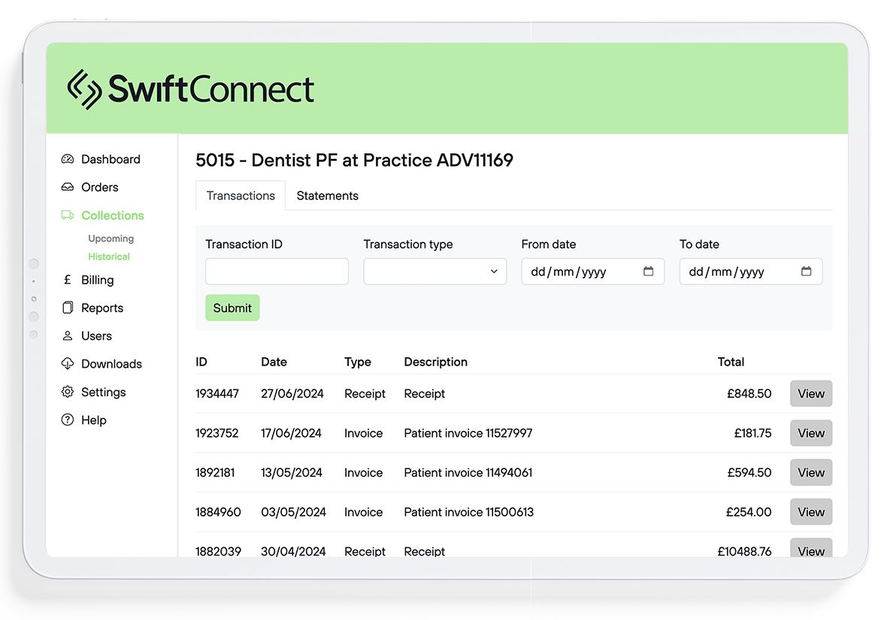
Task: Select the Orders inbox icon
Action: (x=68, y=187)
